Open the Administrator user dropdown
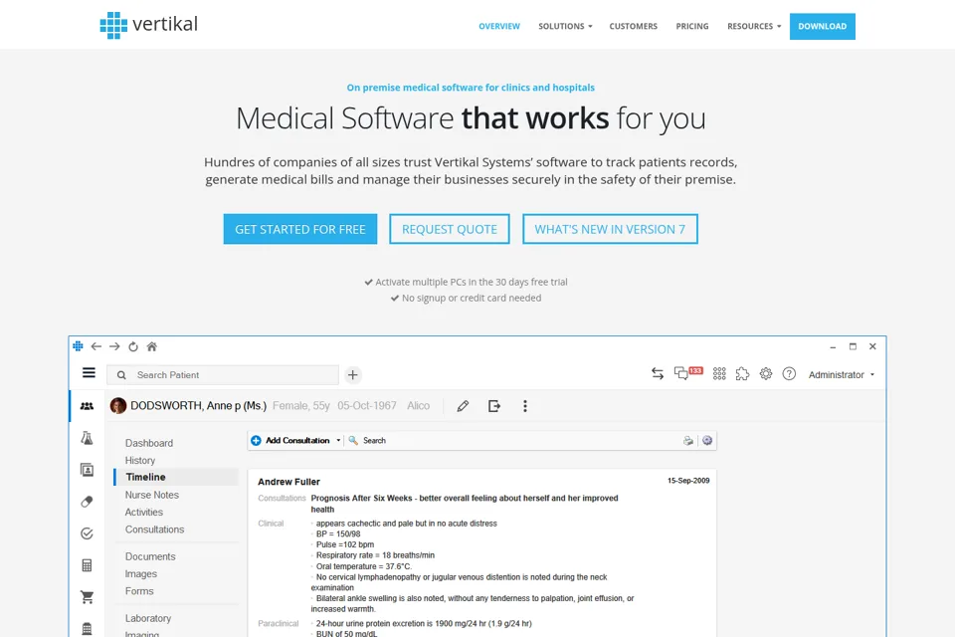This screenshot has height=637, width=955. point(842,375)
